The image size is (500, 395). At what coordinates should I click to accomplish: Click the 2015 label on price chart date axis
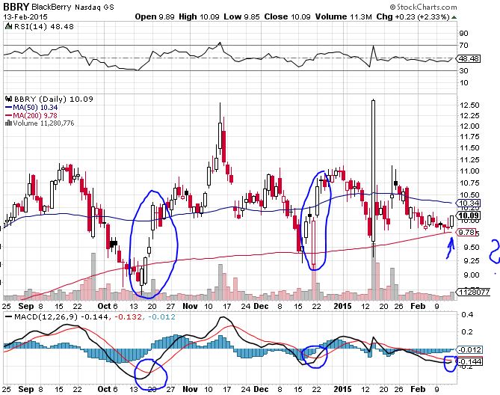[x=342, y=306]
